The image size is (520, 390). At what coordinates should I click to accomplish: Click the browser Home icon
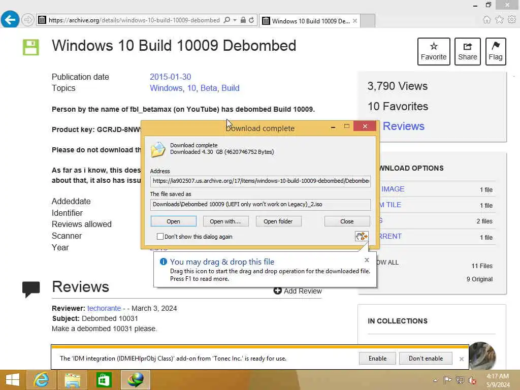[486, 20]
